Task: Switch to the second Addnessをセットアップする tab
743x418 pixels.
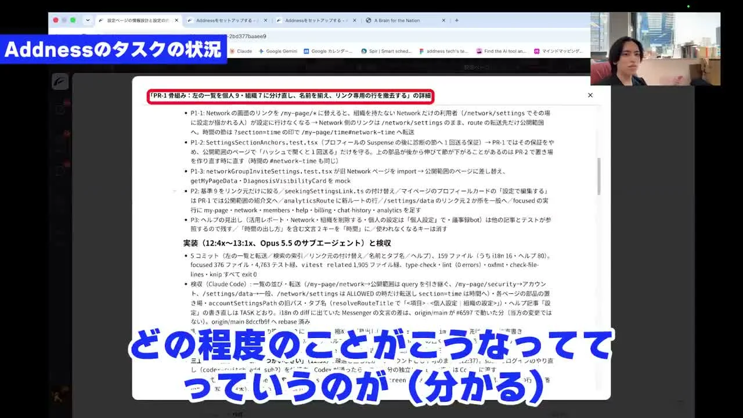Action: point(316,20)
